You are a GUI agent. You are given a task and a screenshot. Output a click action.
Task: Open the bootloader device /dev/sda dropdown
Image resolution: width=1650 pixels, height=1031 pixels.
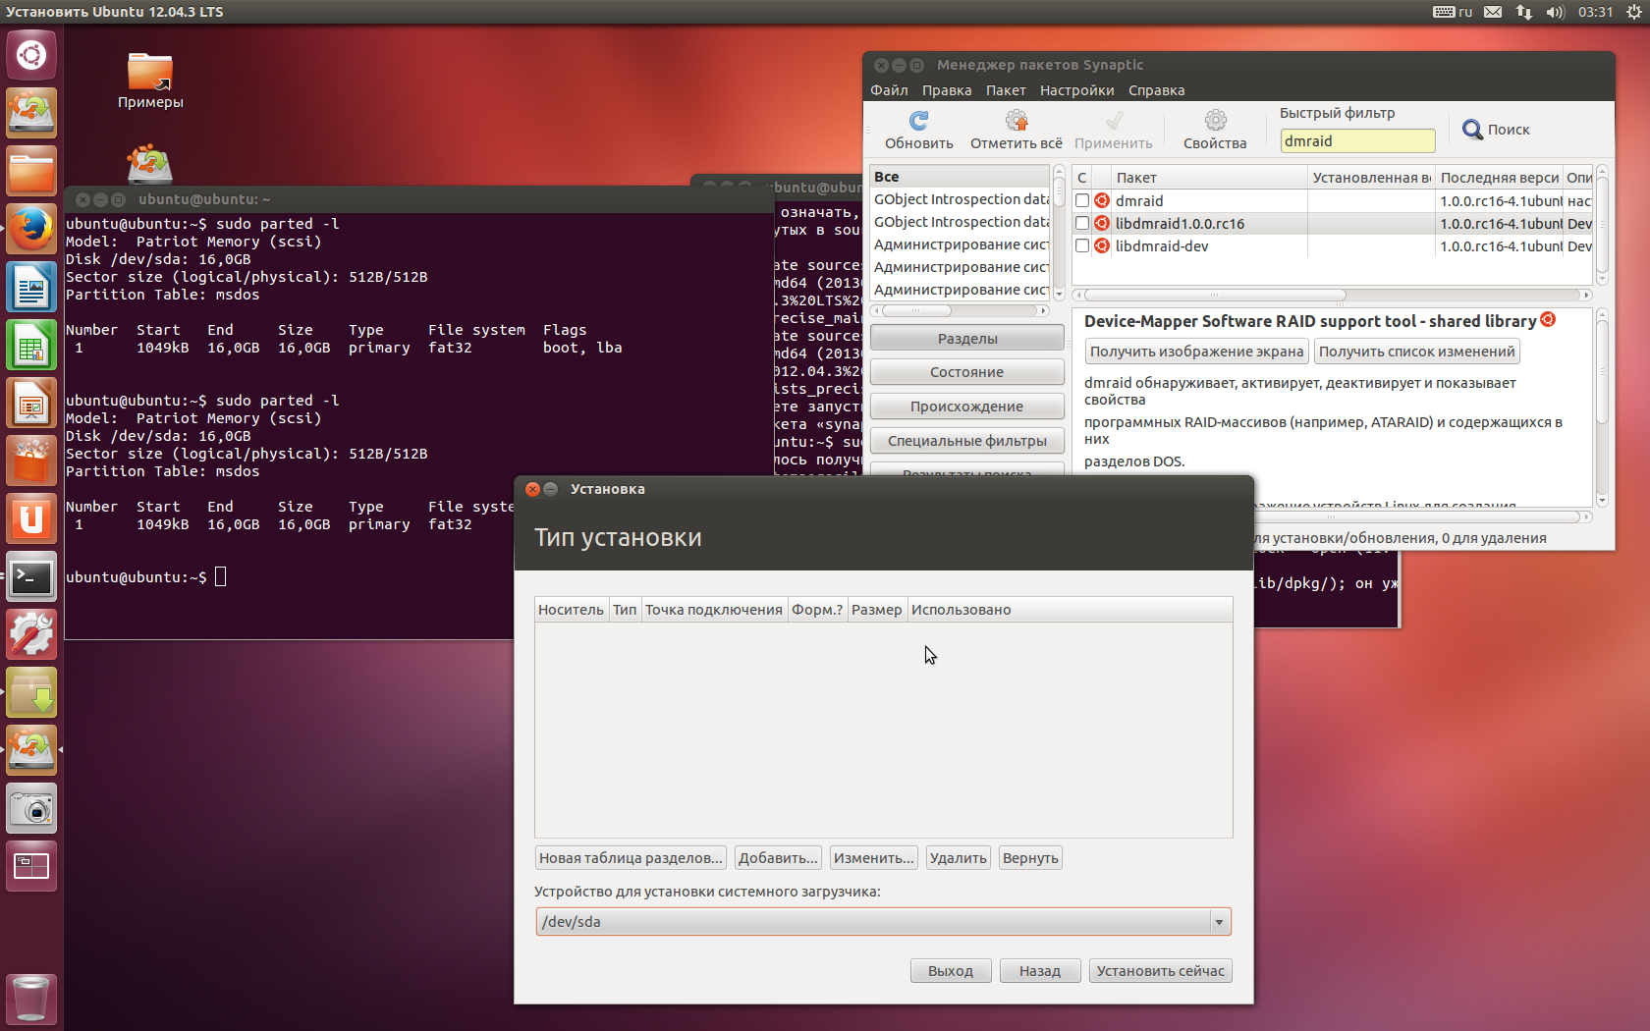(883, 921)
